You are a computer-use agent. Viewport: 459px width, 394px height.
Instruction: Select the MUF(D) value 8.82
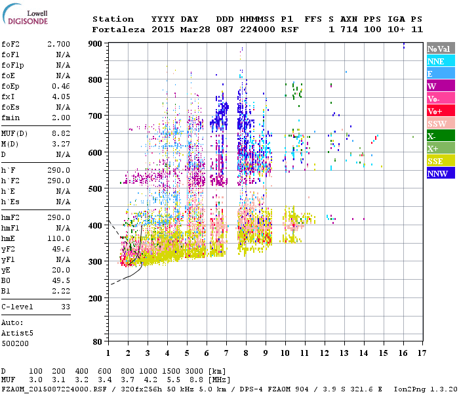click(61, 133)
